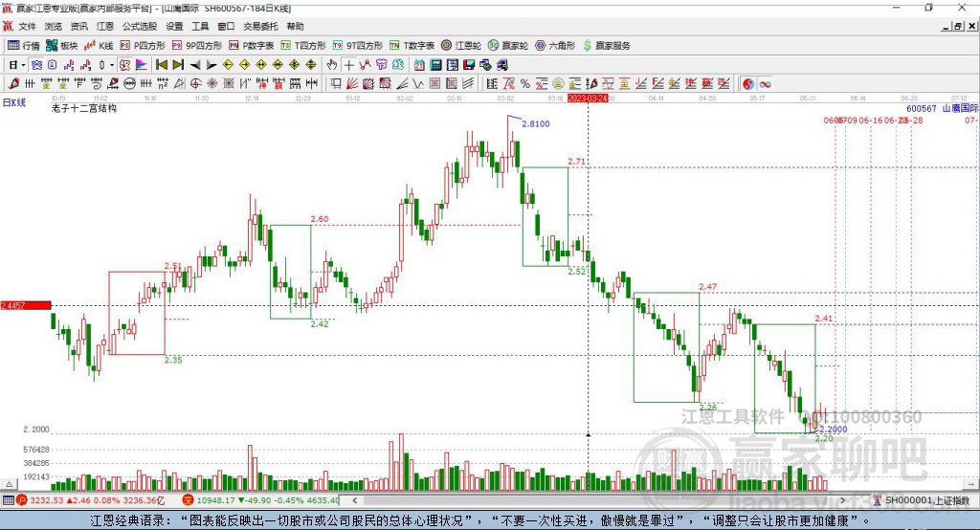Open the T四方形 tool
The height and width of the screenshot is (530, 980).
(303, 46)
